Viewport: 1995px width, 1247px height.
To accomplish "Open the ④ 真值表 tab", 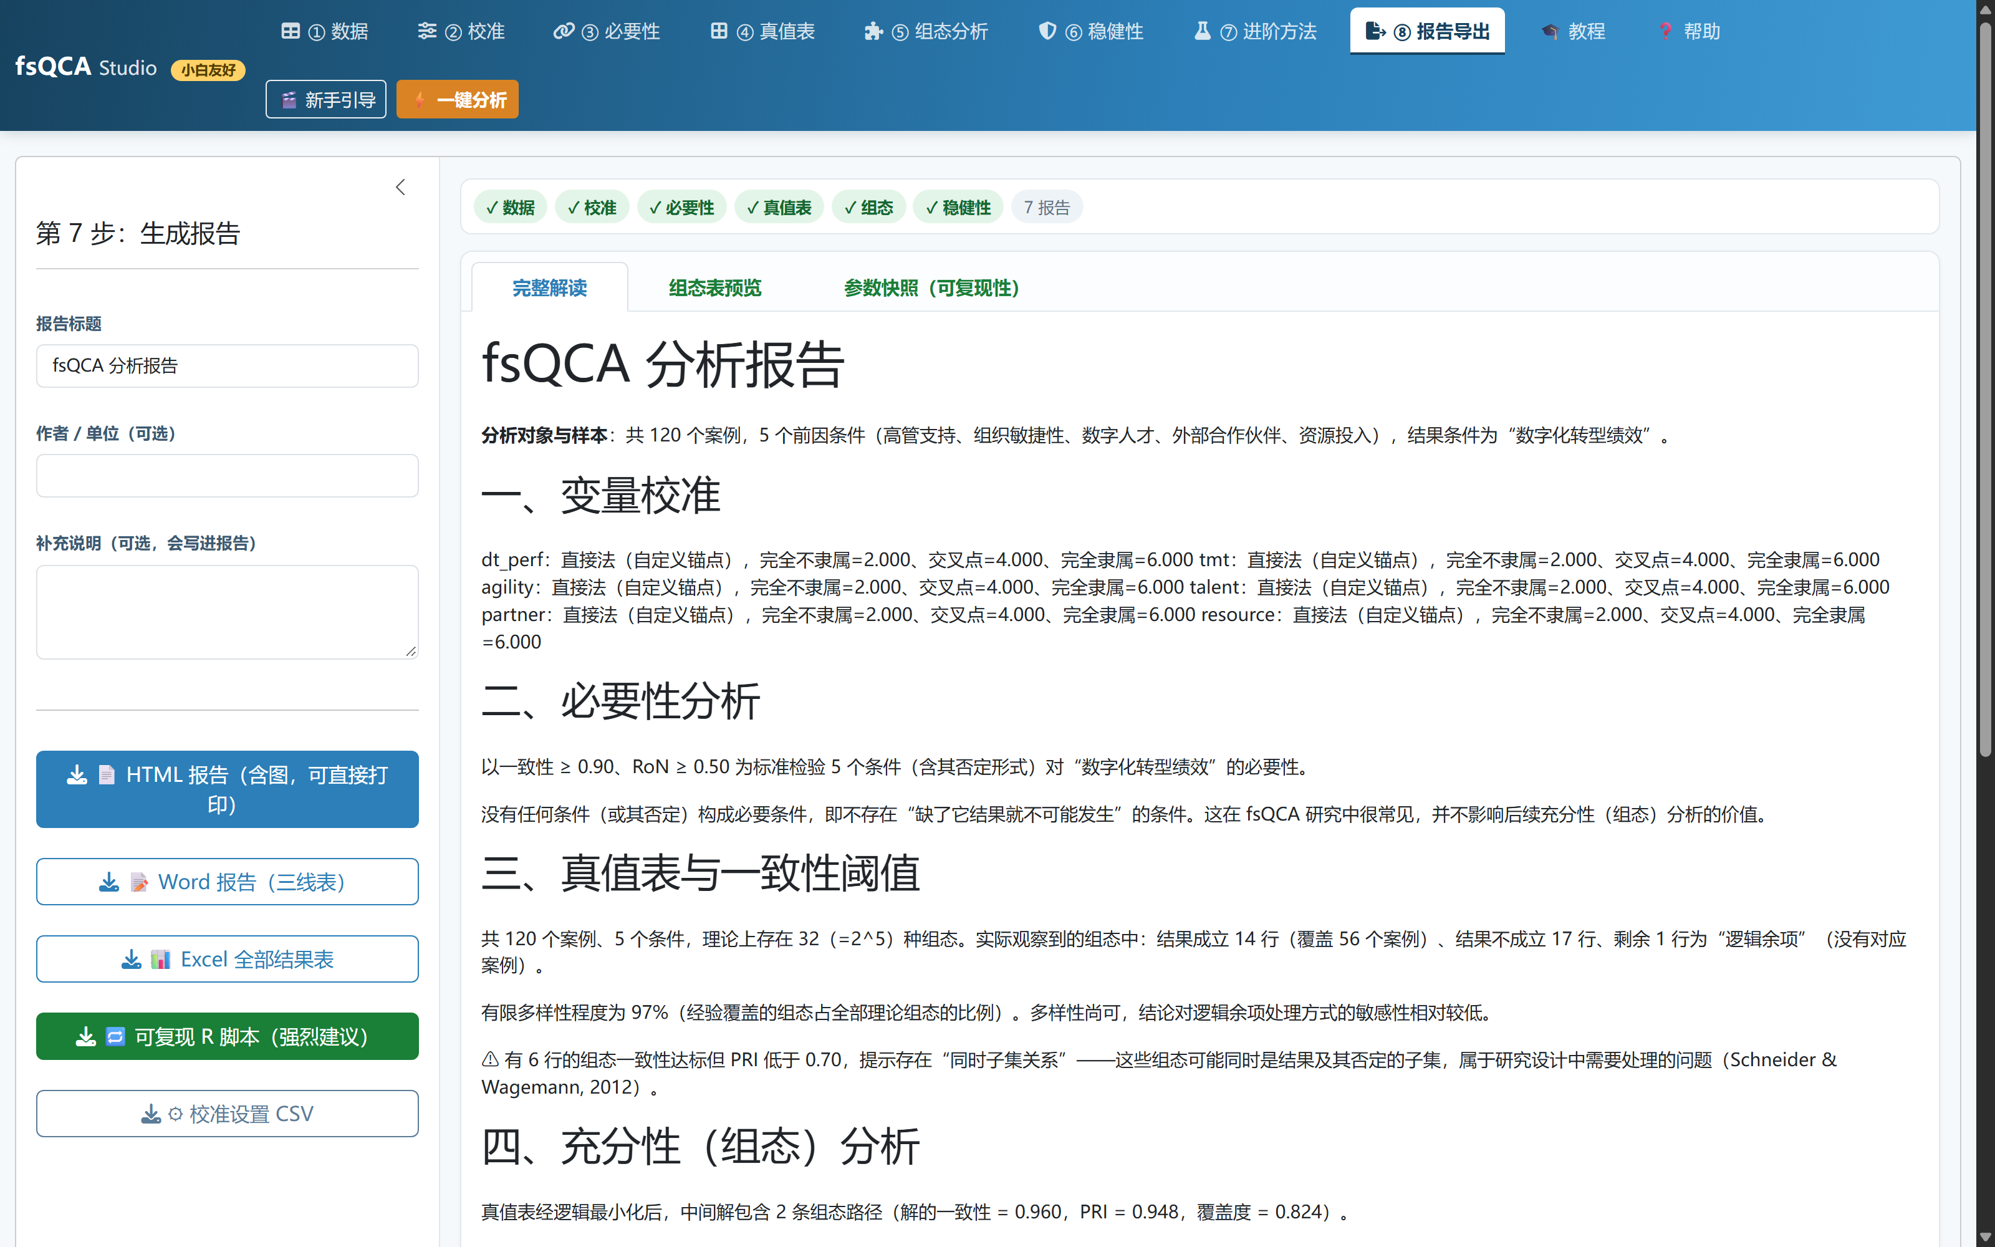I will [x=762, y=31].
